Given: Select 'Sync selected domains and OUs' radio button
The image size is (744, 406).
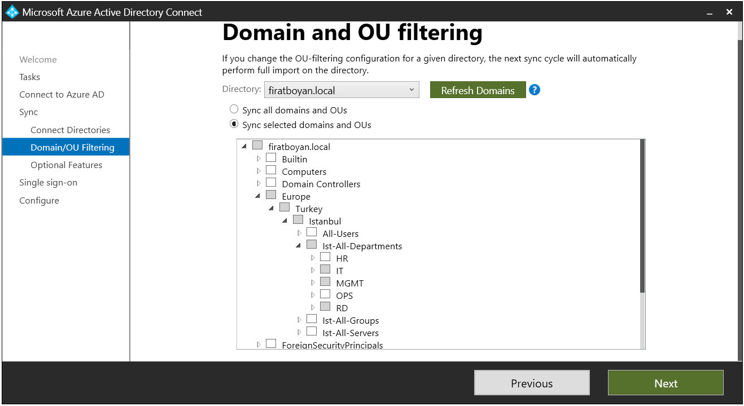Looking at the screenshot, I should pos(234,124).
